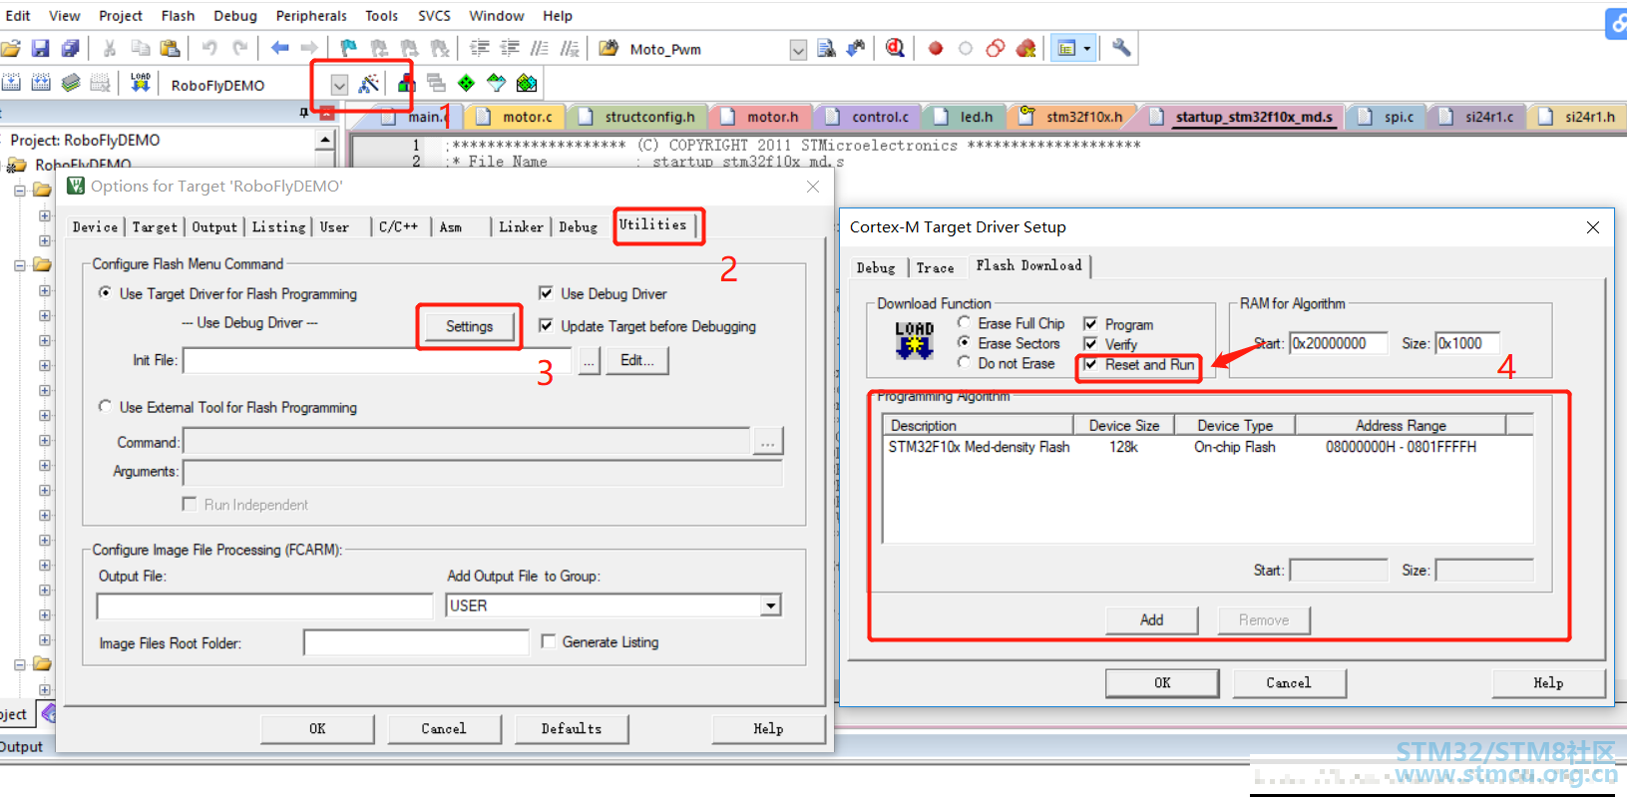Open Find in Files toolbar icon
The height and width of the screenshot is (797, 1627).
tap(609, 48)
